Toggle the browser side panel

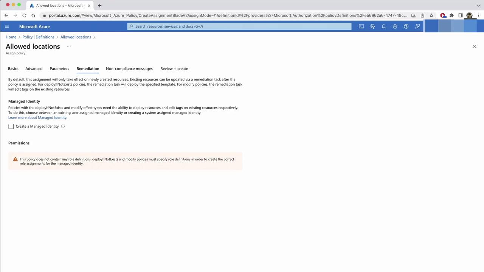[461, 15]
